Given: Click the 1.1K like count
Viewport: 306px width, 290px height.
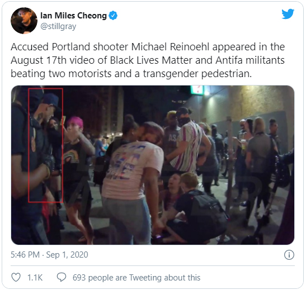Looking at the screenshot, I should click(x=35, y=278).
